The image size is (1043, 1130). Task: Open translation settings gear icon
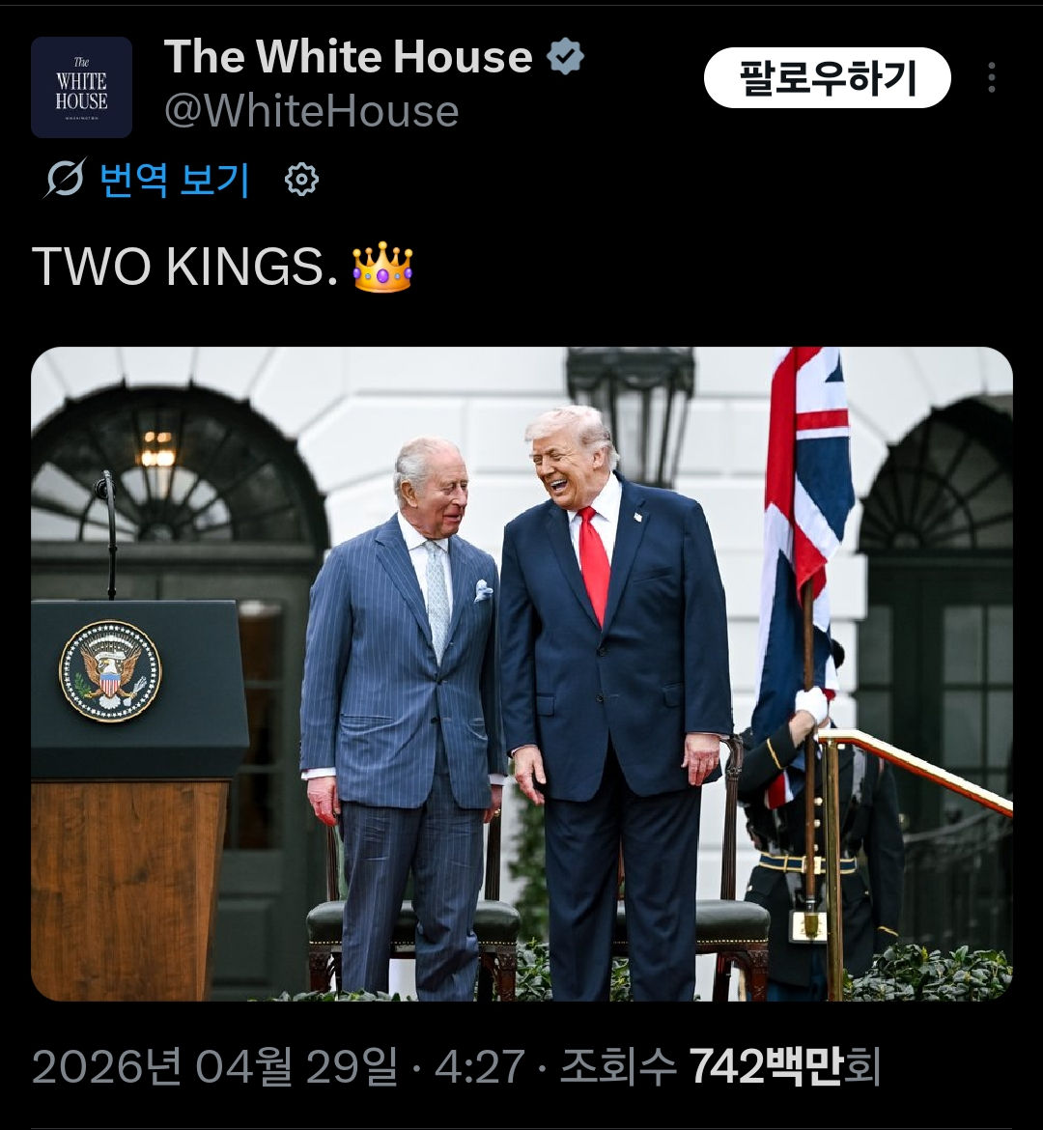(x=301, y=179)
